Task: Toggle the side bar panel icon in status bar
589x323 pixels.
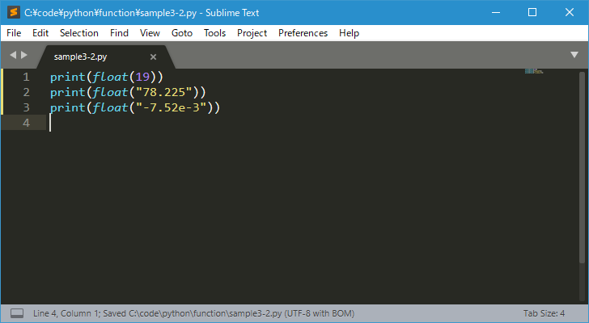Action: (17, 313)
